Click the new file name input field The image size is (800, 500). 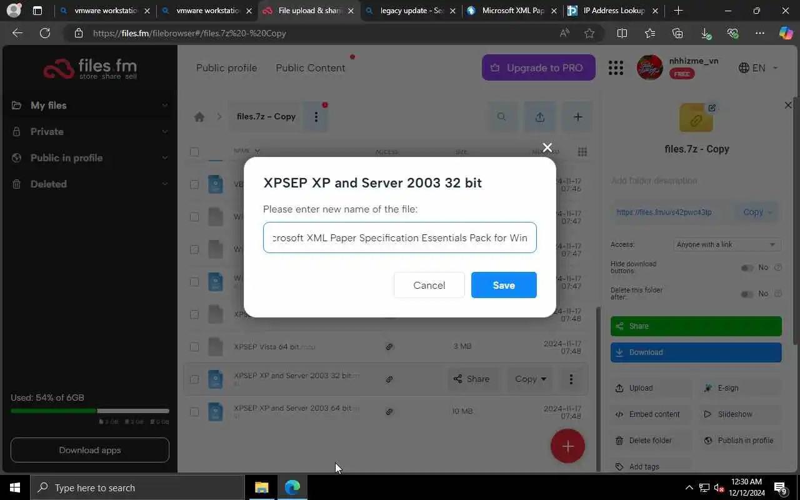click(400, 237)
